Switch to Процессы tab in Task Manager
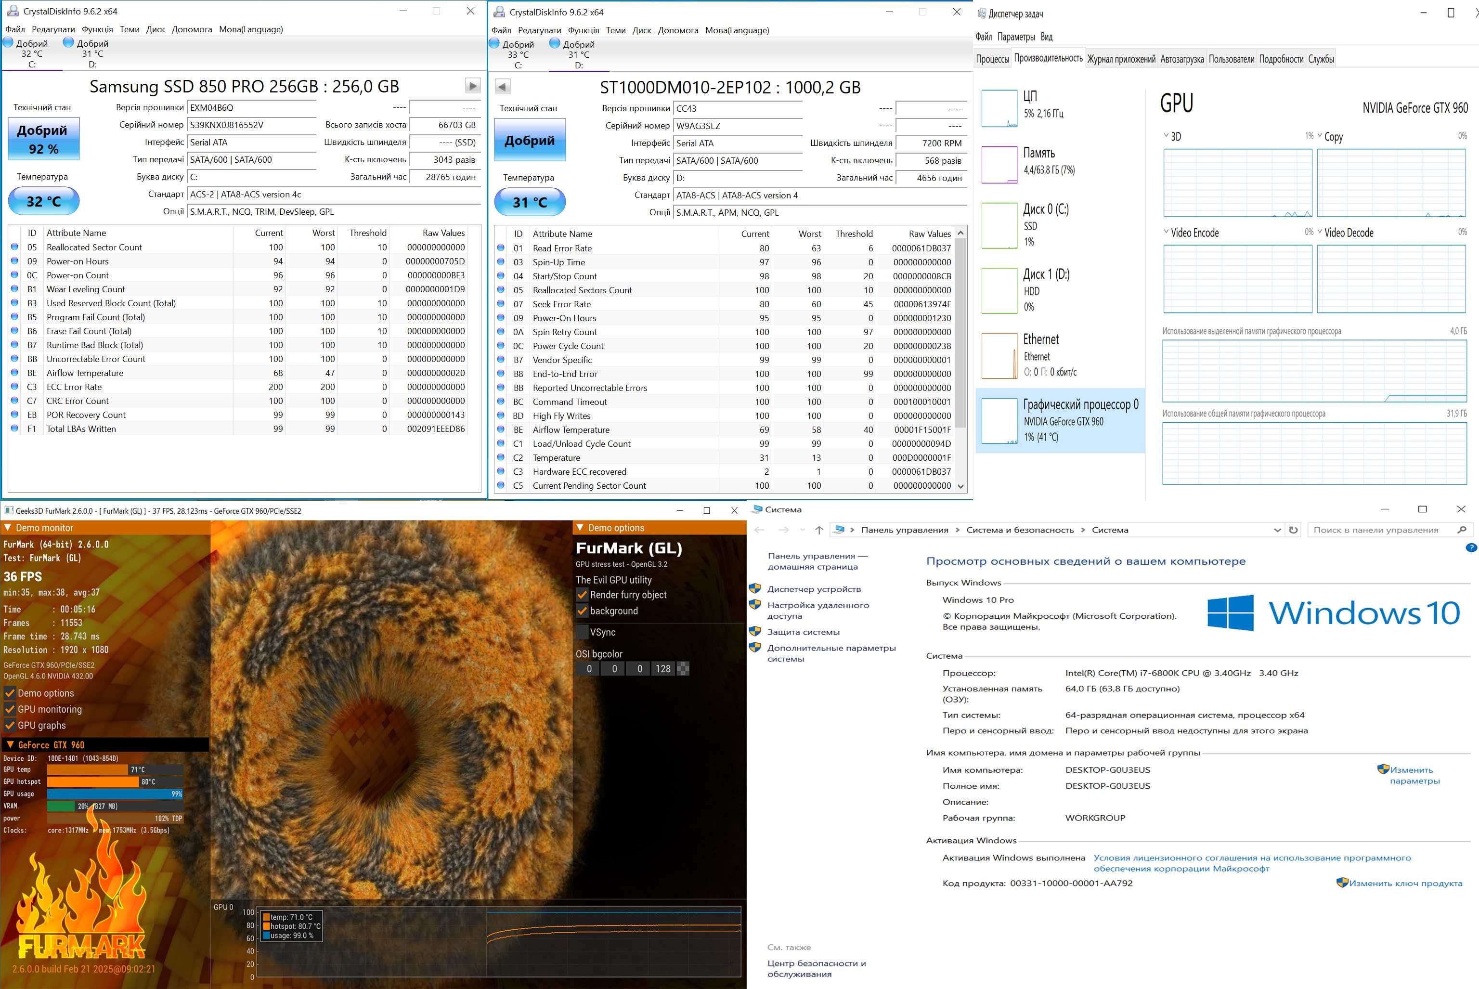The width and height of the screenshot is (1479, 989). point(992,59)
